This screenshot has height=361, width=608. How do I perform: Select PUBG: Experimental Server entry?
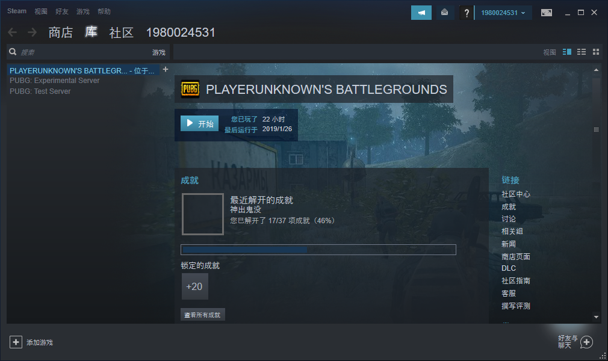(x=55, y=81)
